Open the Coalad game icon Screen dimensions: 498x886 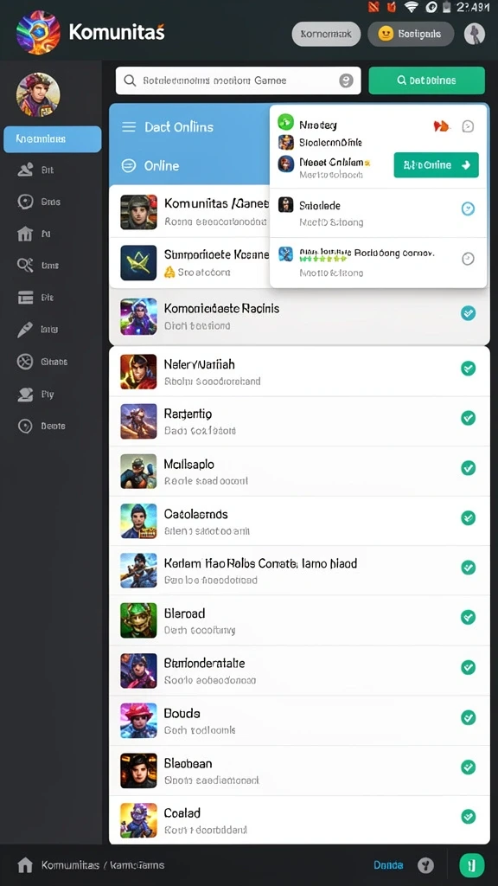coord(139,820)
